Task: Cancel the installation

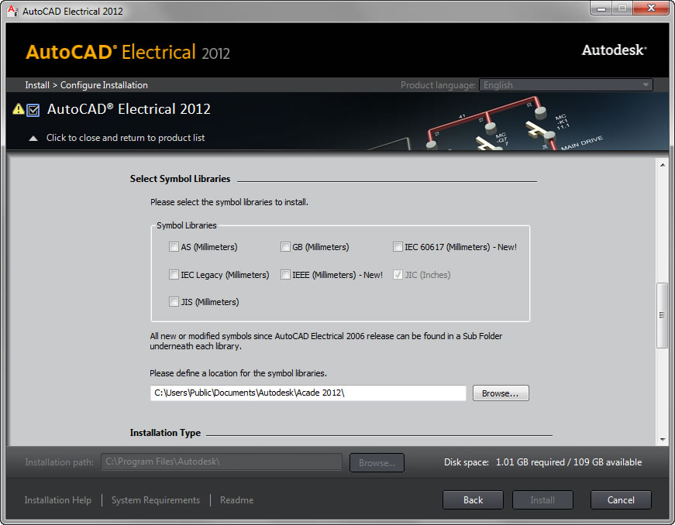Action: (x=621, y=500)
